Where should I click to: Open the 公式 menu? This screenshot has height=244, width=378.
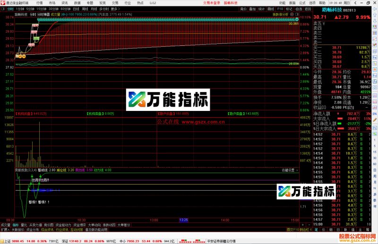click(x=302, y=3)
